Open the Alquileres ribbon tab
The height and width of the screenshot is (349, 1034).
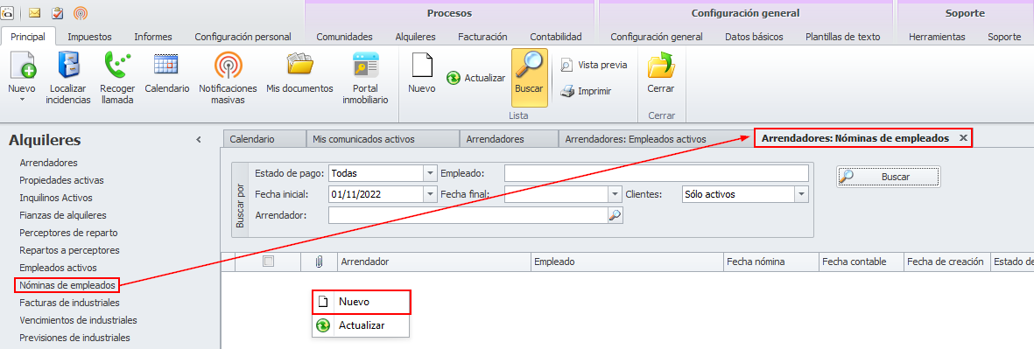click(416, 37)
